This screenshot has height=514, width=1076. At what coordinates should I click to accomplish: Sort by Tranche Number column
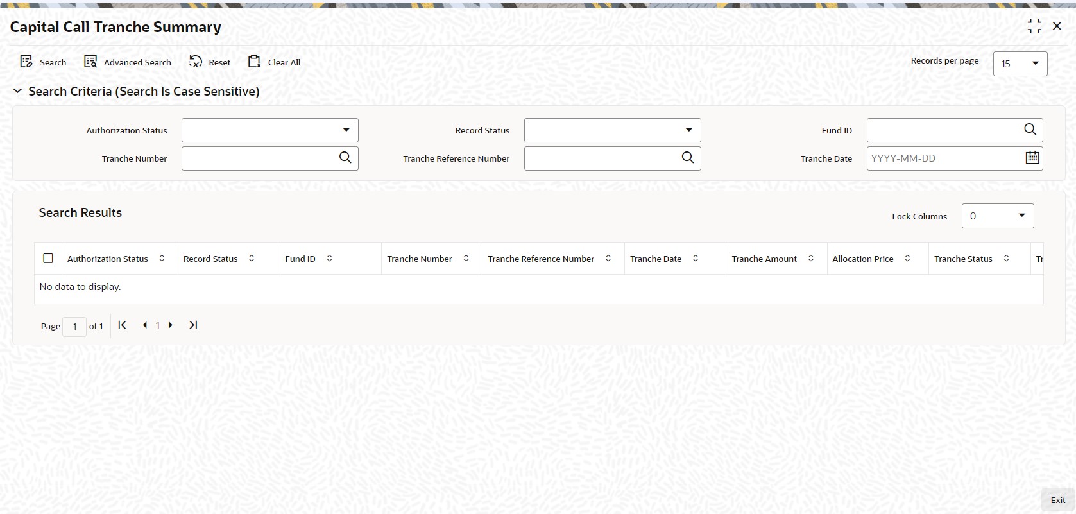point(466,259)
